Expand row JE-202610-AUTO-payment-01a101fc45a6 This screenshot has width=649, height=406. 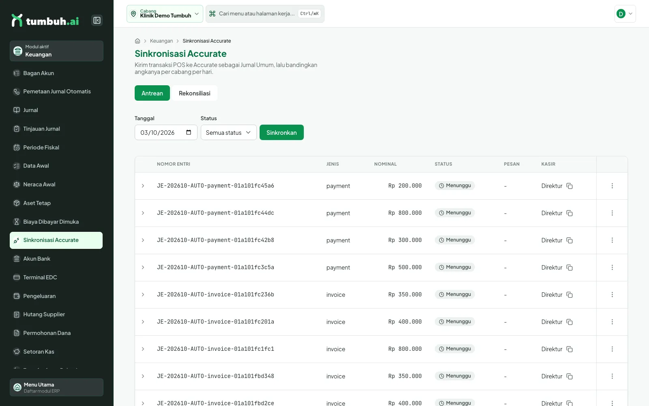(143, 186)
